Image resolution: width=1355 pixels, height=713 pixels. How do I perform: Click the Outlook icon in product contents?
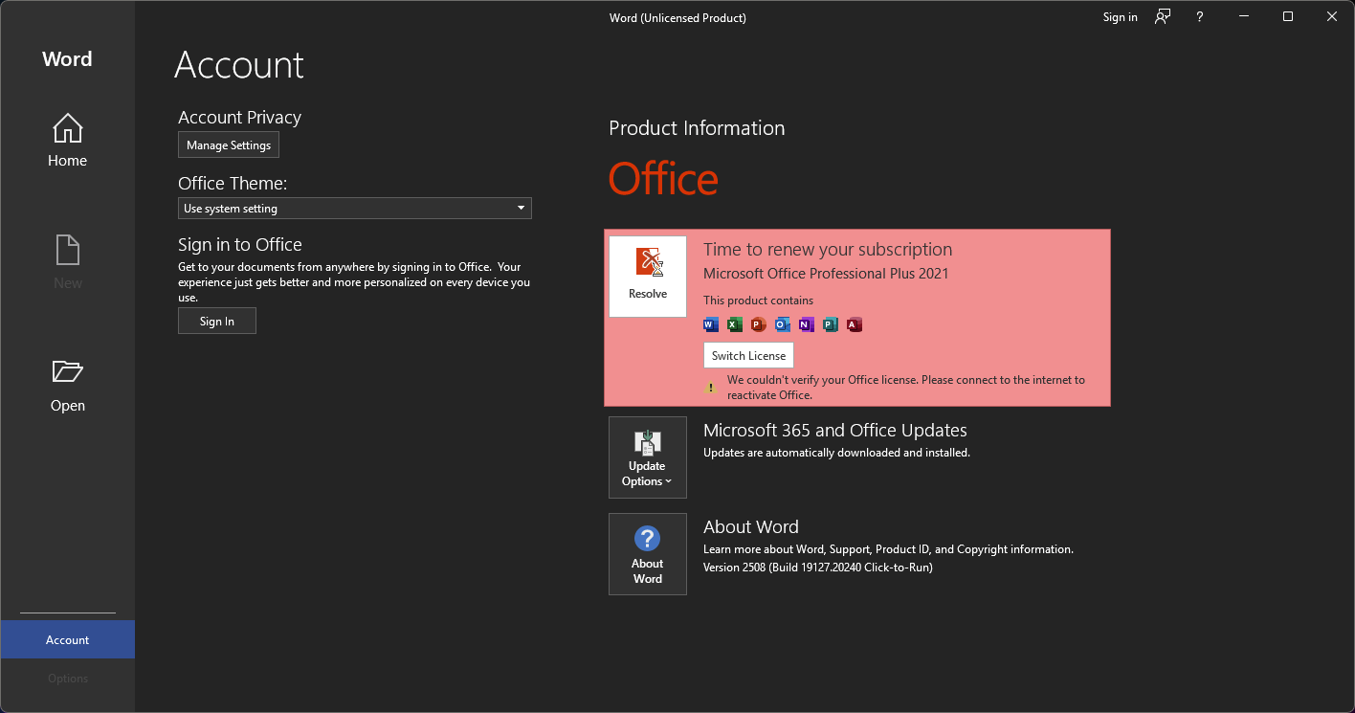[x=782, y=324]
